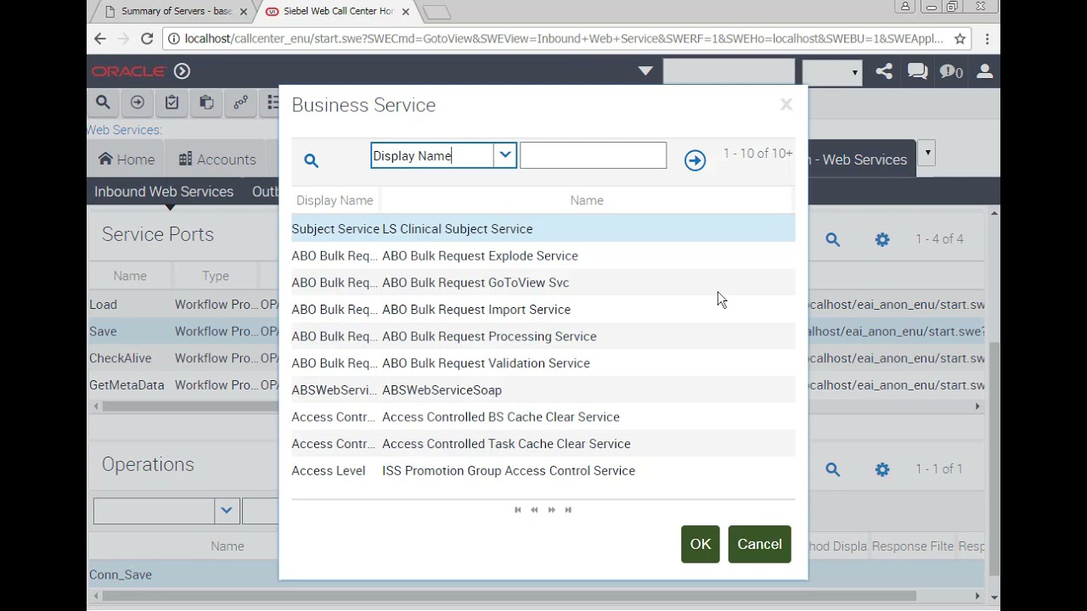Viewport: 1087px width, 611px height.
Task: Open Chrome's three-dot menu
Action: 987,38
